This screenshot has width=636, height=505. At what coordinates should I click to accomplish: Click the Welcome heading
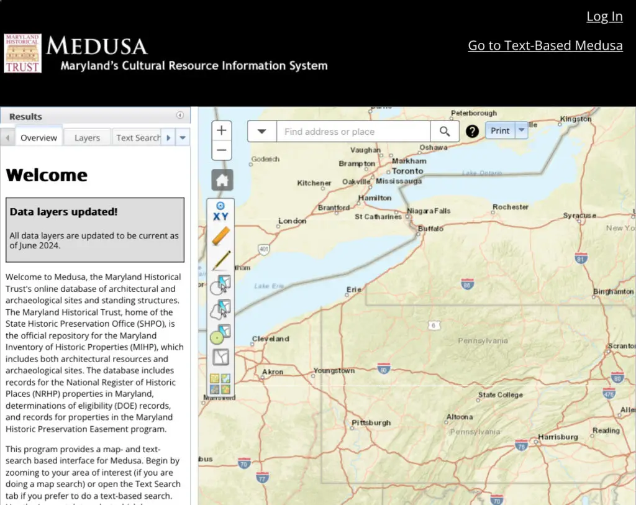click(x=47, y=175)
